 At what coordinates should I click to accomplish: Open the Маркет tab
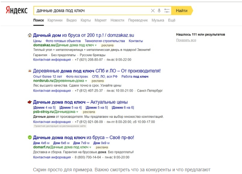point(101,20)
